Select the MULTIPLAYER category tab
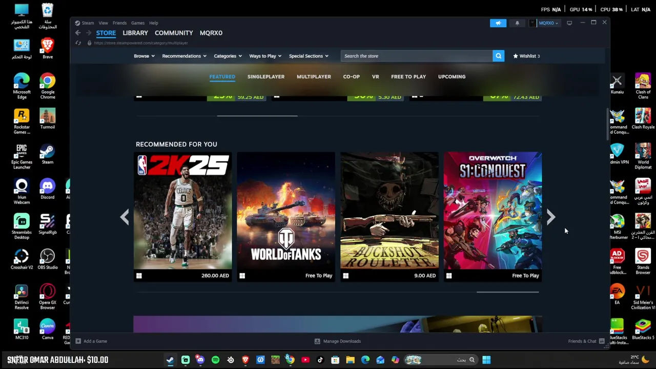Viewport: 656px width, 369px height. point(314,76)
